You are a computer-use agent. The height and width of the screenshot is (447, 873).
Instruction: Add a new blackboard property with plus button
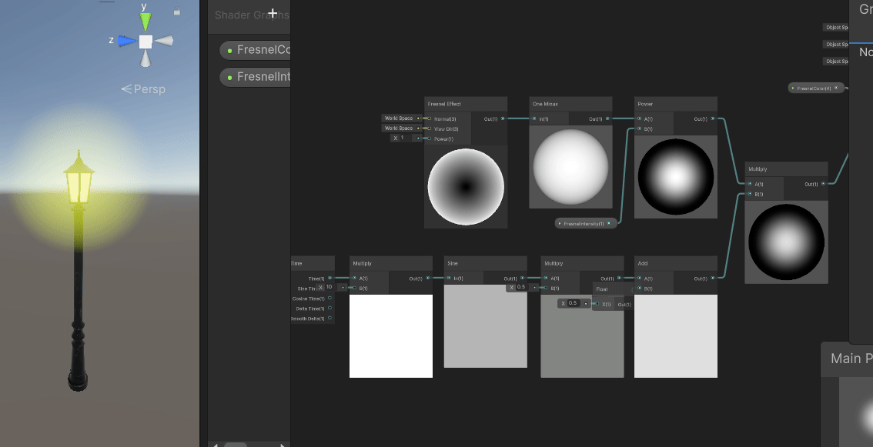pos(273,13)
